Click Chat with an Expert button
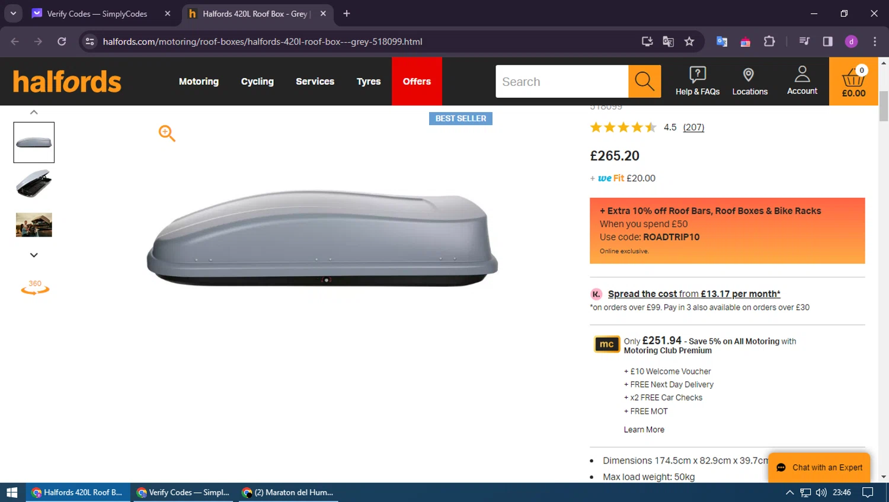Viewport: 889px width, 502px height. point(819,468)
